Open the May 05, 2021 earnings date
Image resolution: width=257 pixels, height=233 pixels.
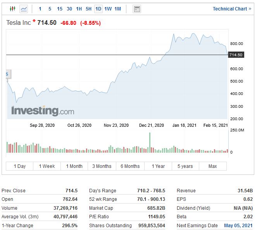pos(238,225)
